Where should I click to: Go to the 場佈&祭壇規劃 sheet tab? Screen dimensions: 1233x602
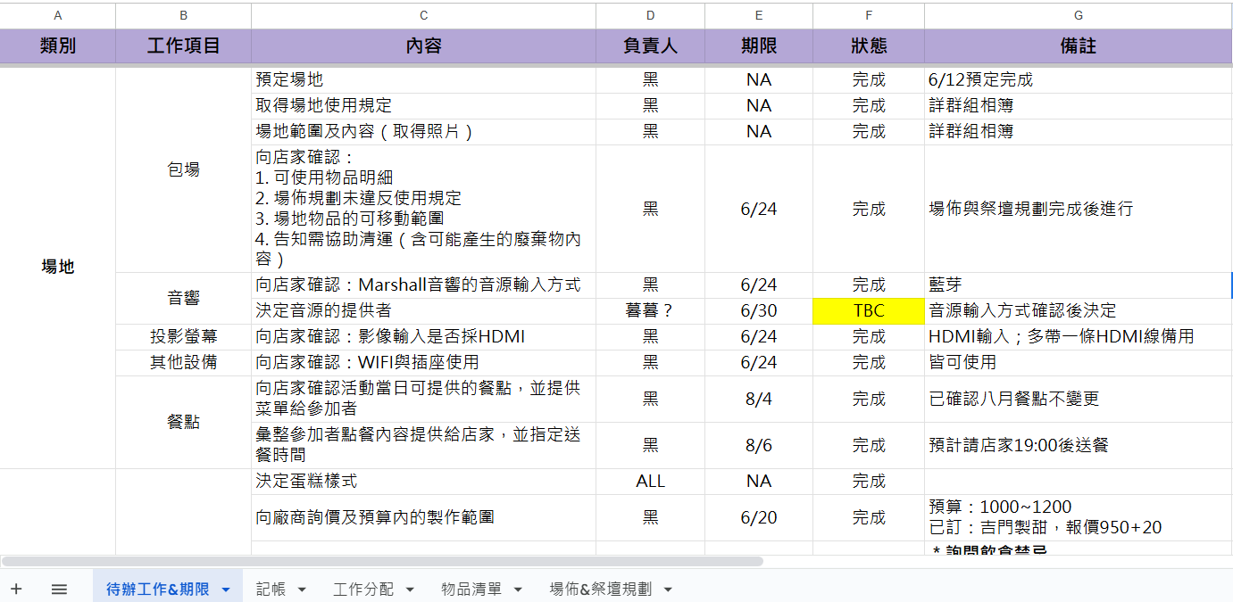point(600,590)
